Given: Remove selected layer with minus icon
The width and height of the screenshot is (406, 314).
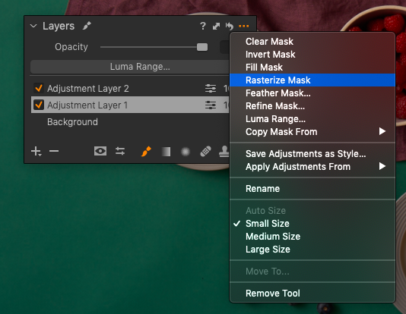Looking at the screenshot, I should click(54, 151).
